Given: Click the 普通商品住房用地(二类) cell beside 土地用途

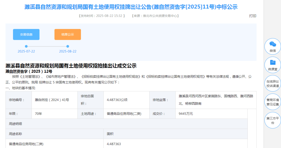Looking at the screenshot, I should (126, 114).
